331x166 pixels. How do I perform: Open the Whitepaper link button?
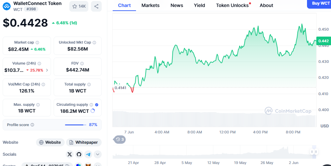[x=84, y=142]
